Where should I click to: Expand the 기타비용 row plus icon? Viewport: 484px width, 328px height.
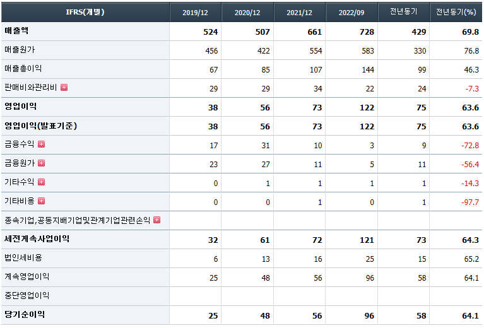point(42,201)
